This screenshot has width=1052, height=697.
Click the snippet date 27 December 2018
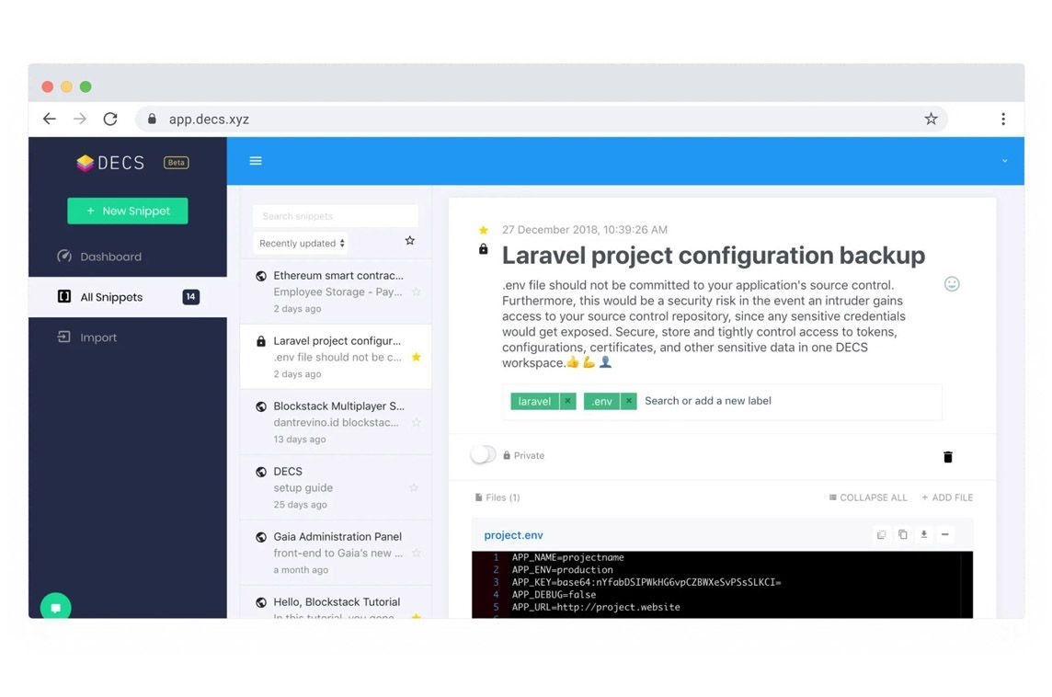(584, 230)
